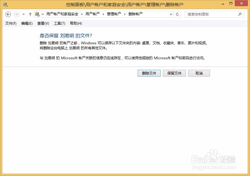The height and width of the screenshot is (176, 250).
Task: Open the recent locations dropdown arrow
Action: [x=24, y=14]
